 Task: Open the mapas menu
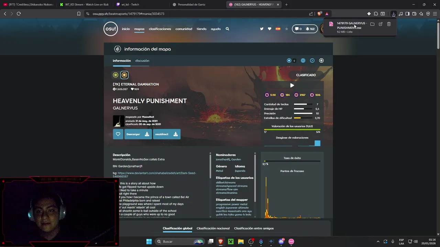pos(139,29)
